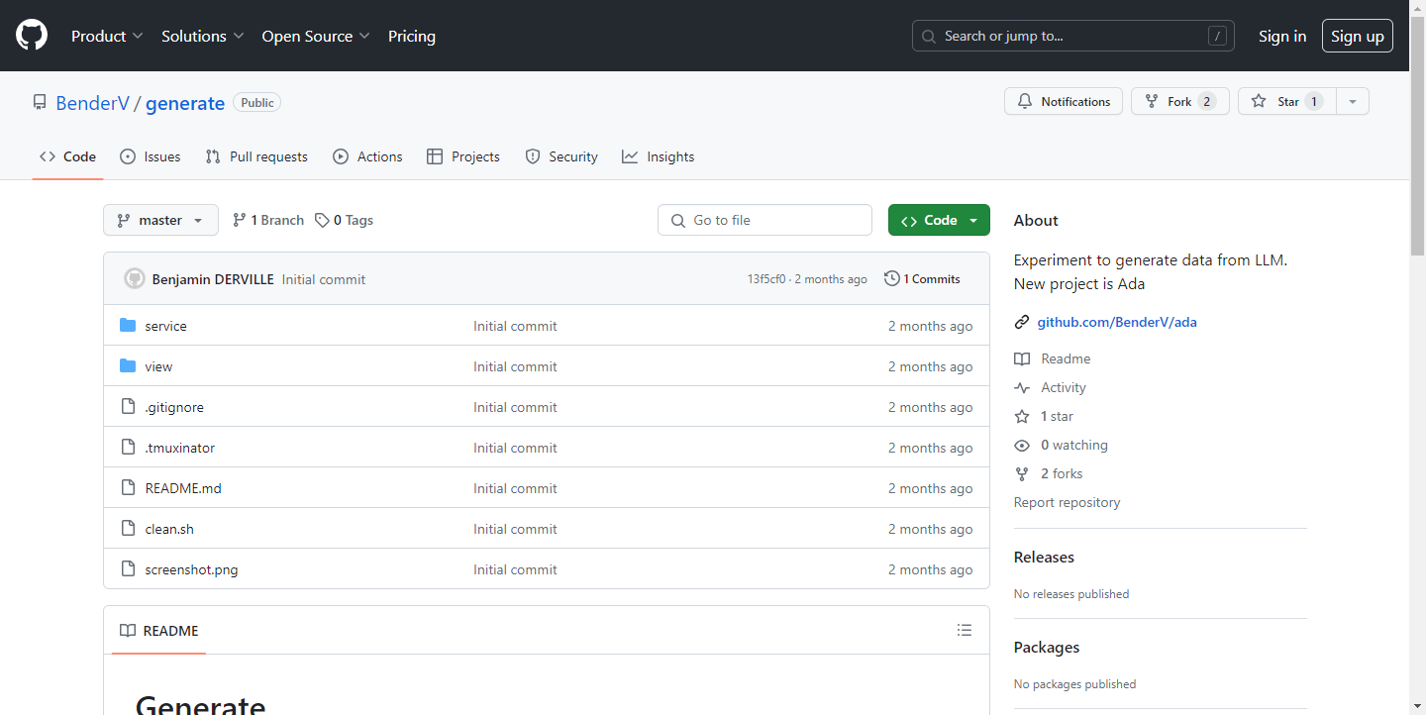Click the service folder icon

pyautogui.click(x=128, y=326)
